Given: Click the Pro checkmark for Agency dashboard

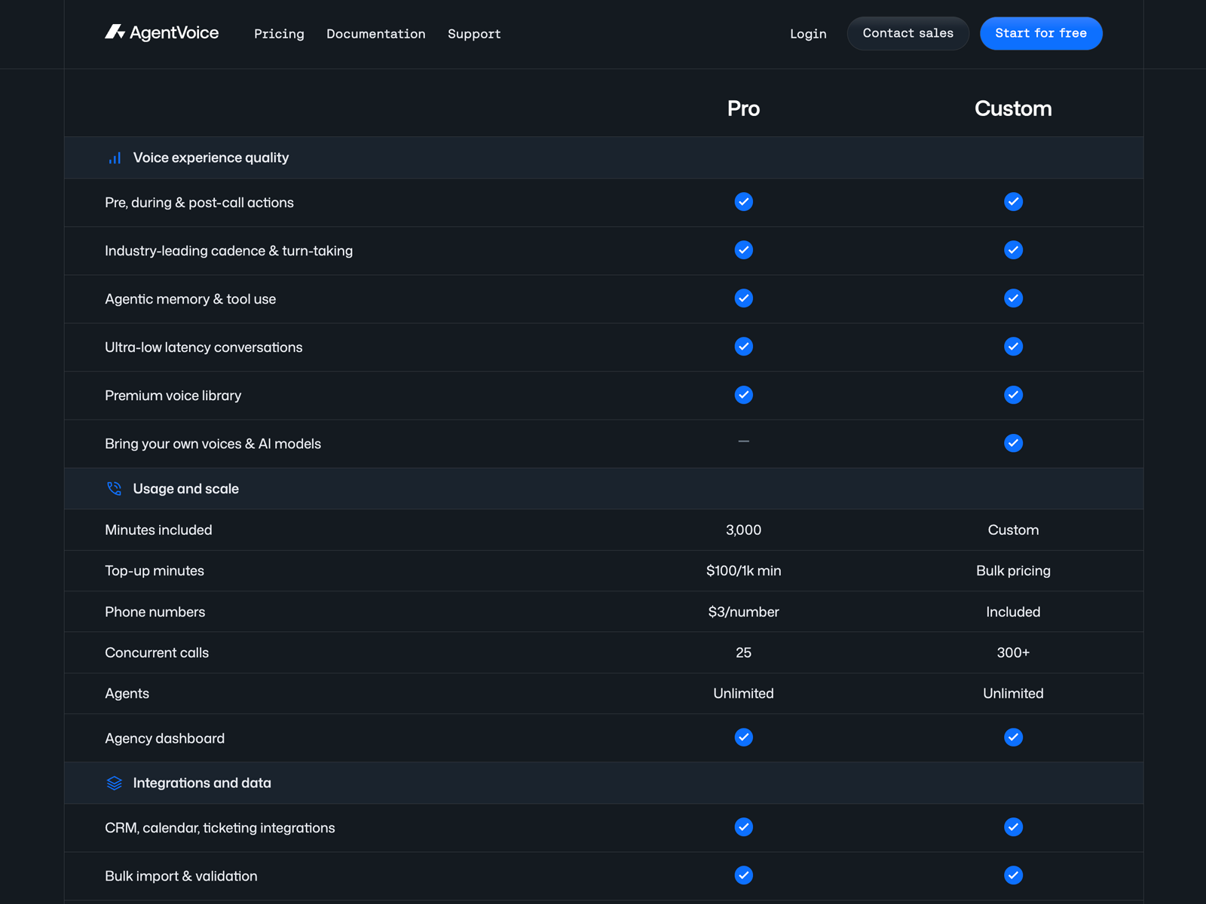Looking at the screenshot, I should point(743,738).
